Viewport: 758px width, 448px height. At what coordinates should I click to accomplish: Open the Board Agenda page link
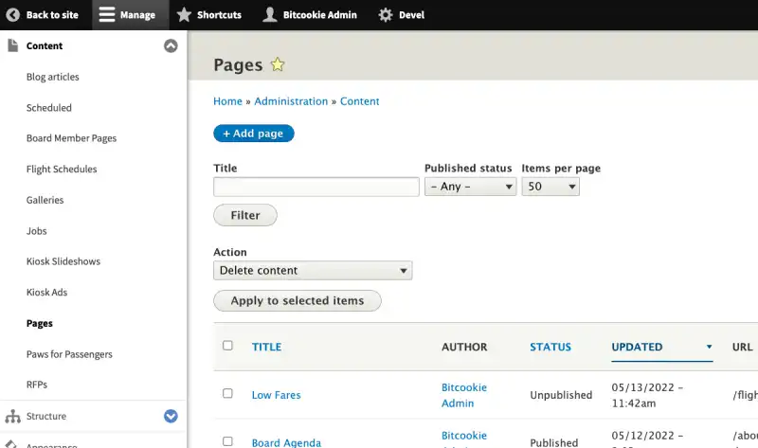(286, 442)
